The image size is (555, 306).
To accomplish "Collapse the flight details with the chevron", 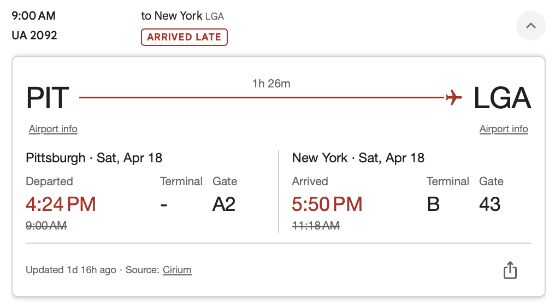I will (530, 26).
